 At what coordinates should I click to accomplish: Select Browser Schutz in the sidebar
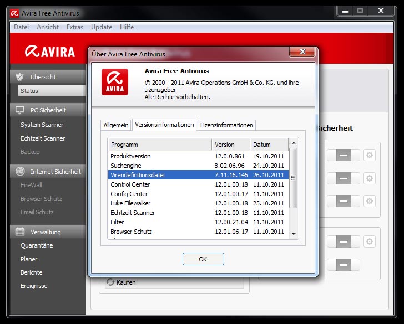click(x=41, y=199)
